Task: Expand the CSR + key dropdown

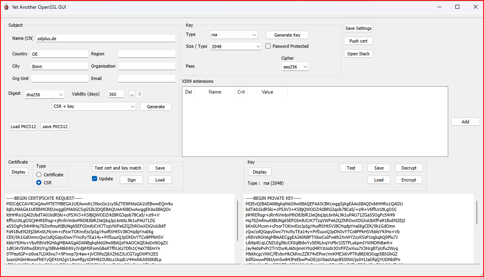Action: coord(94,107)
